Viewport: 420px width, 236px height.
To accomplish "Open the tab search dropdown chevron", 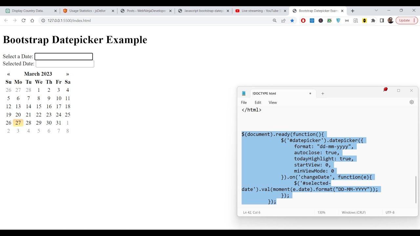I will 376,10.
